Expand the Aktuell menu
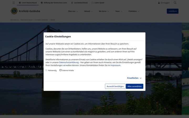189x118 pixels. tap(88, 11)
